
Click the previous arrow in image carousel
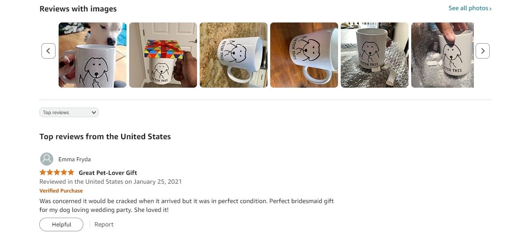click(x=48, y=51)
